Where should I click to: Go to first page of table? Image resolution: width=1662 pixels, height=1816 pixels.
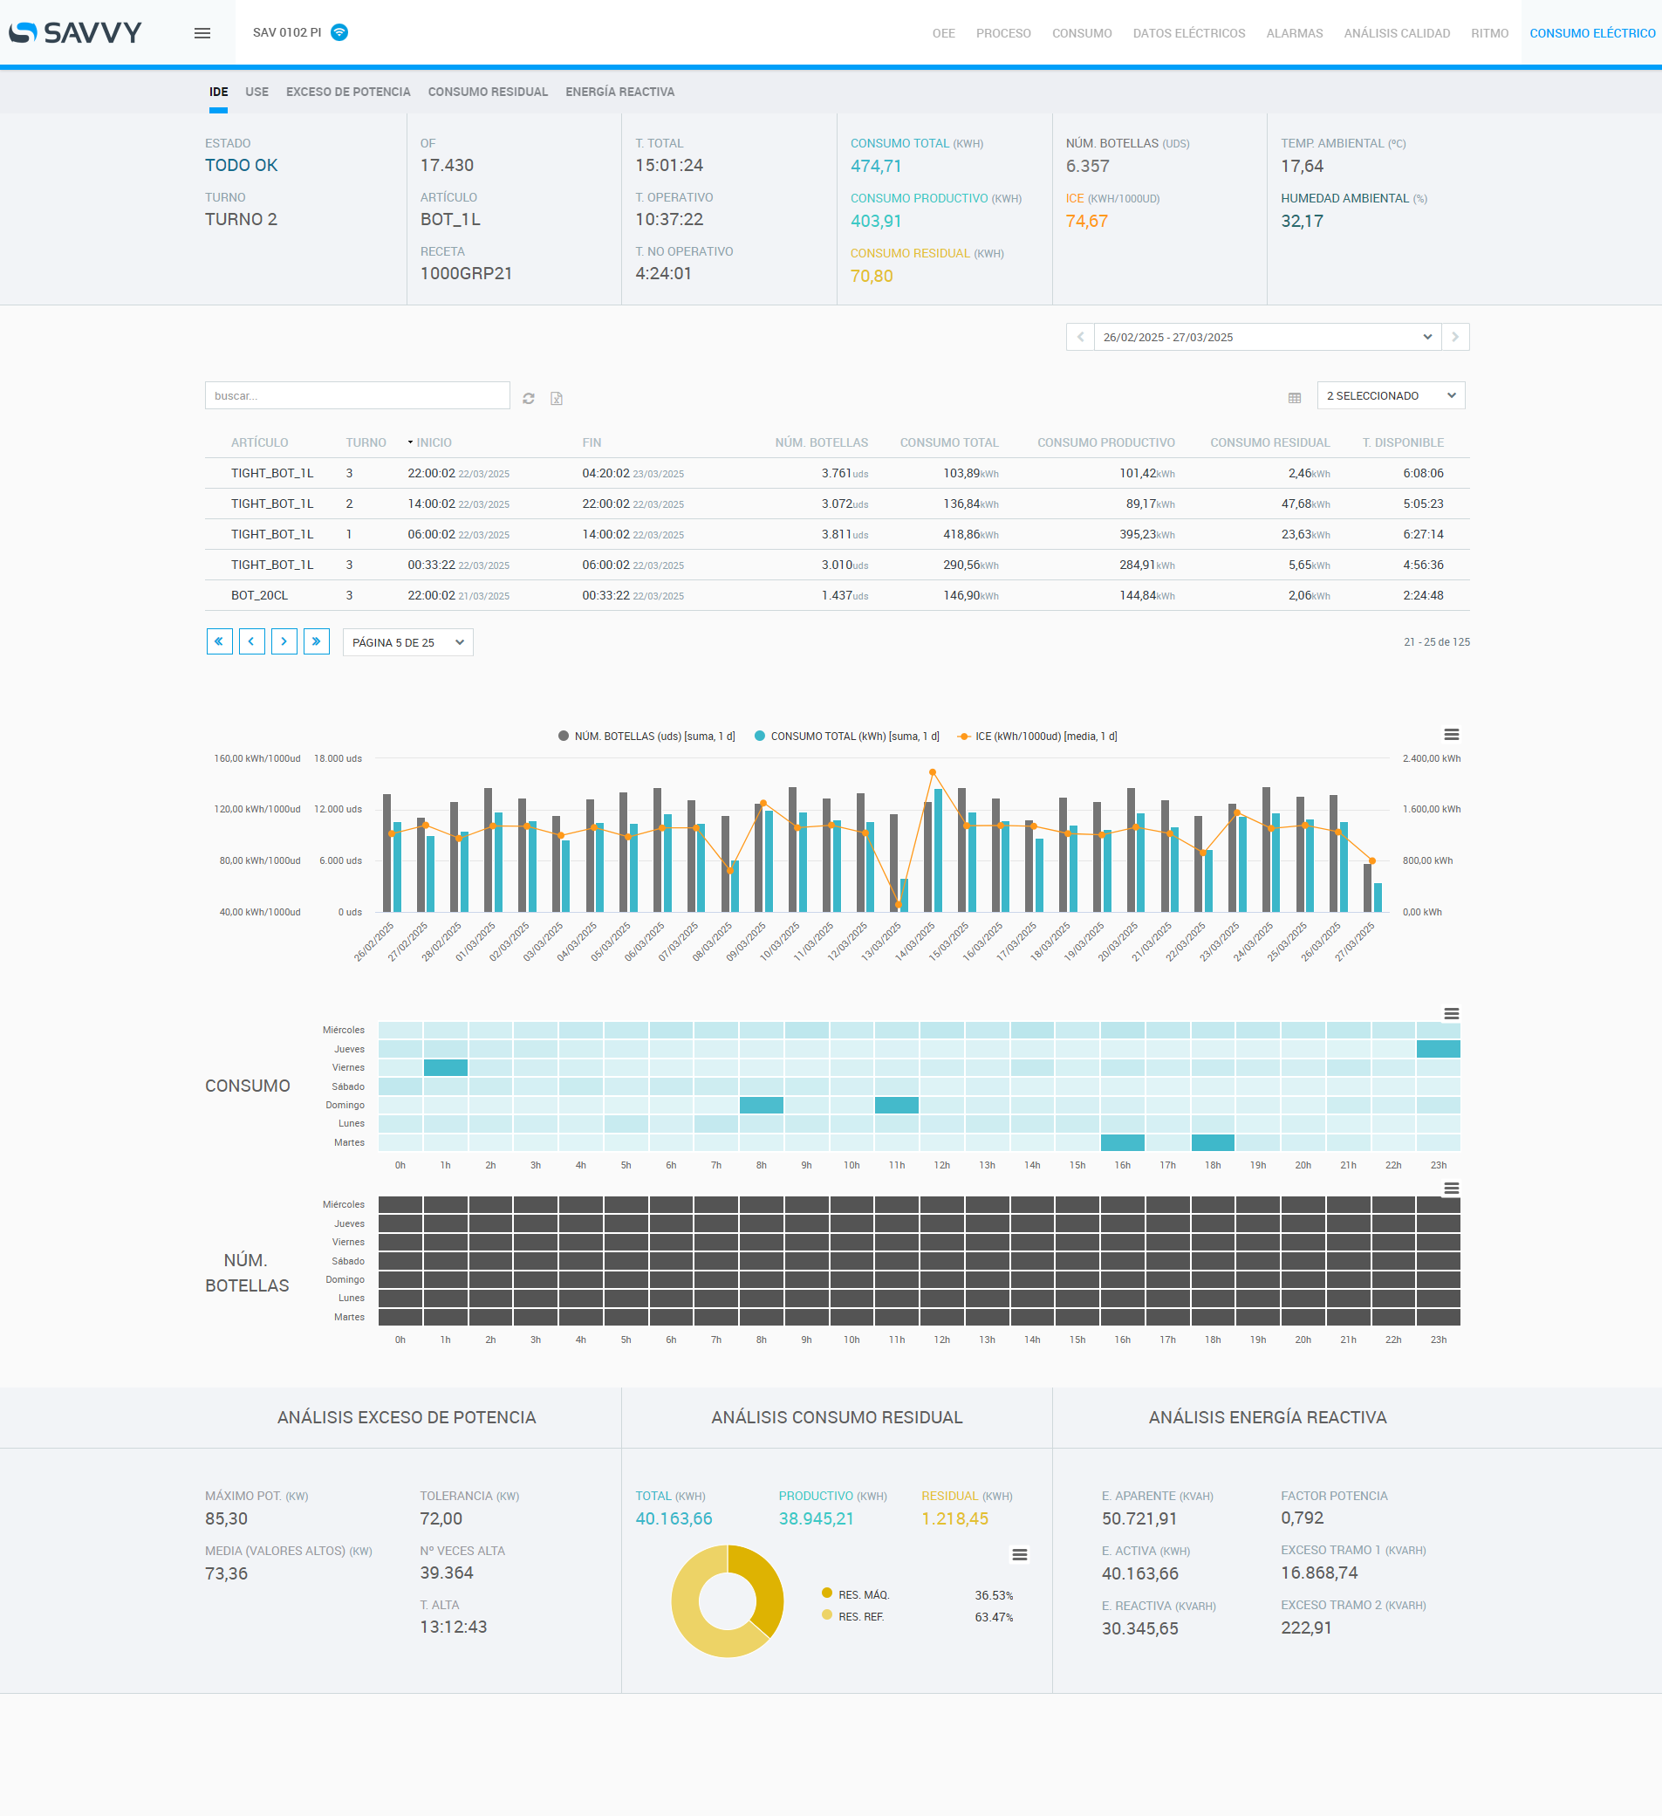pos(219,641)
